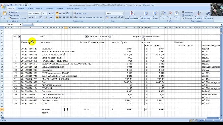Enable Перенос текста wrap text

pyautogui.click(x=81, y=13)
